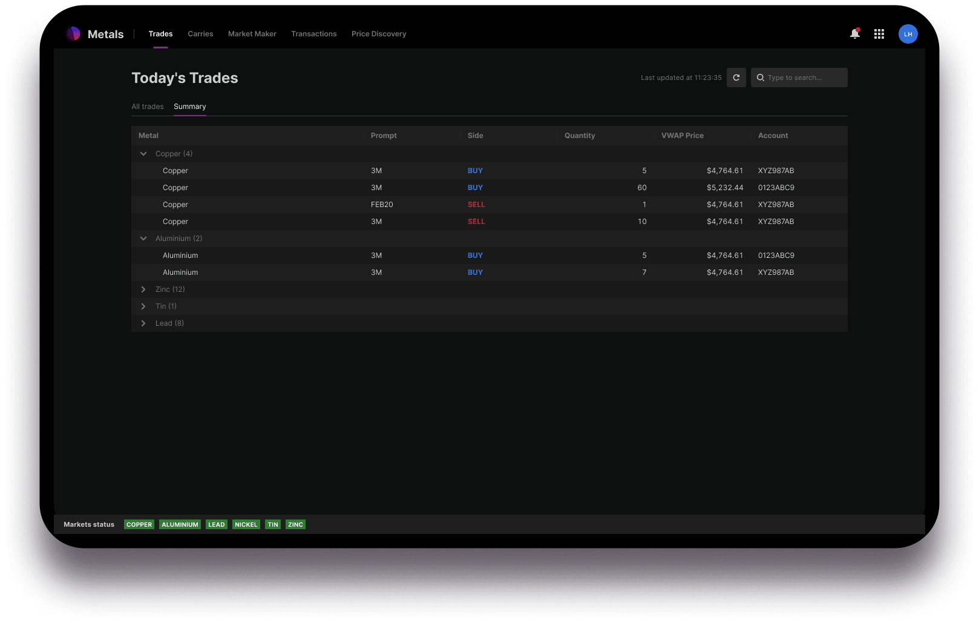Viewport: 979px width, 623px height.
Task: Click the Tin (1) group label
Action: pyautogui.click(x=166, y=306)
